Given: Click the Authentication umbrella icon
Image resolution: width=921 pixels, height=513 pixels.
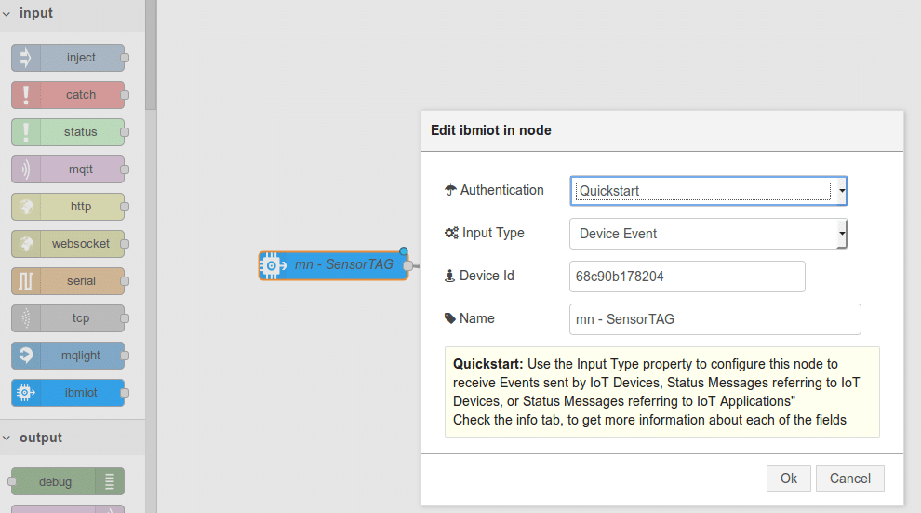Looking at the screenshot, I should pos(450,190).
